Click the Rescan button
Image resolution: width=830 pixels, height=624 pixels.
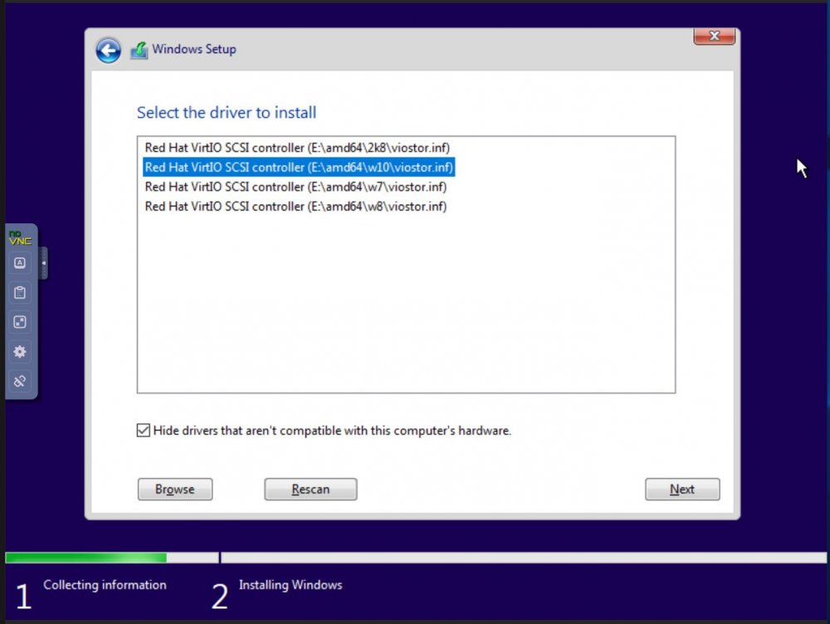(310, 489)
